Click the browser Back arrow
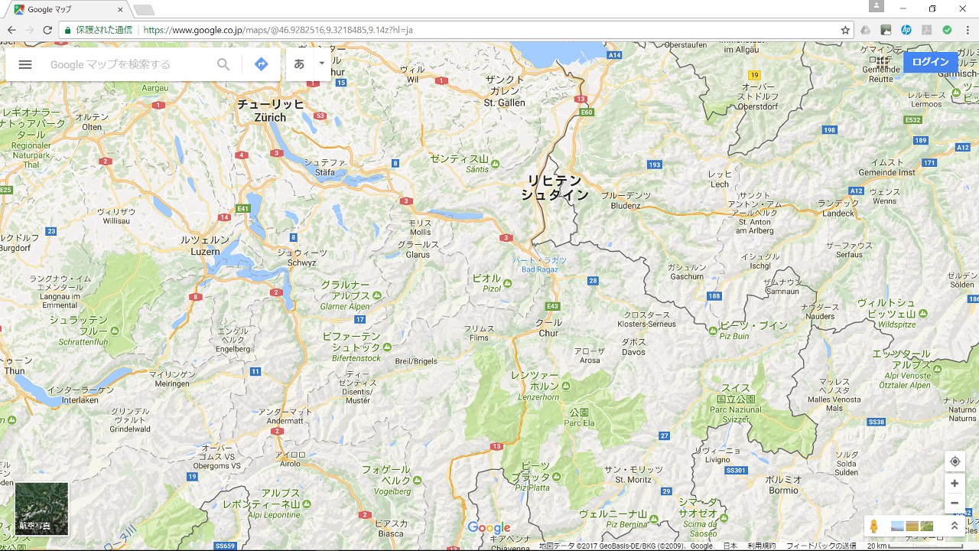The width and height of the screenshot is (979, 551). click(11, 30)
